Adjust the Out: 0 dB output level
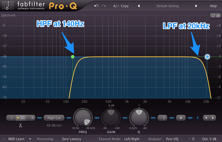 (x=209, y=139)
